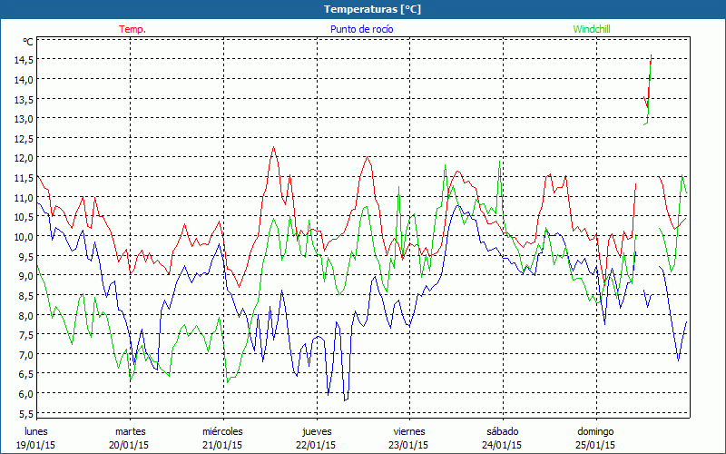726x454 pixels.
Task: Select the red "Temp." legend label
Action: click(x=132, y=29)
